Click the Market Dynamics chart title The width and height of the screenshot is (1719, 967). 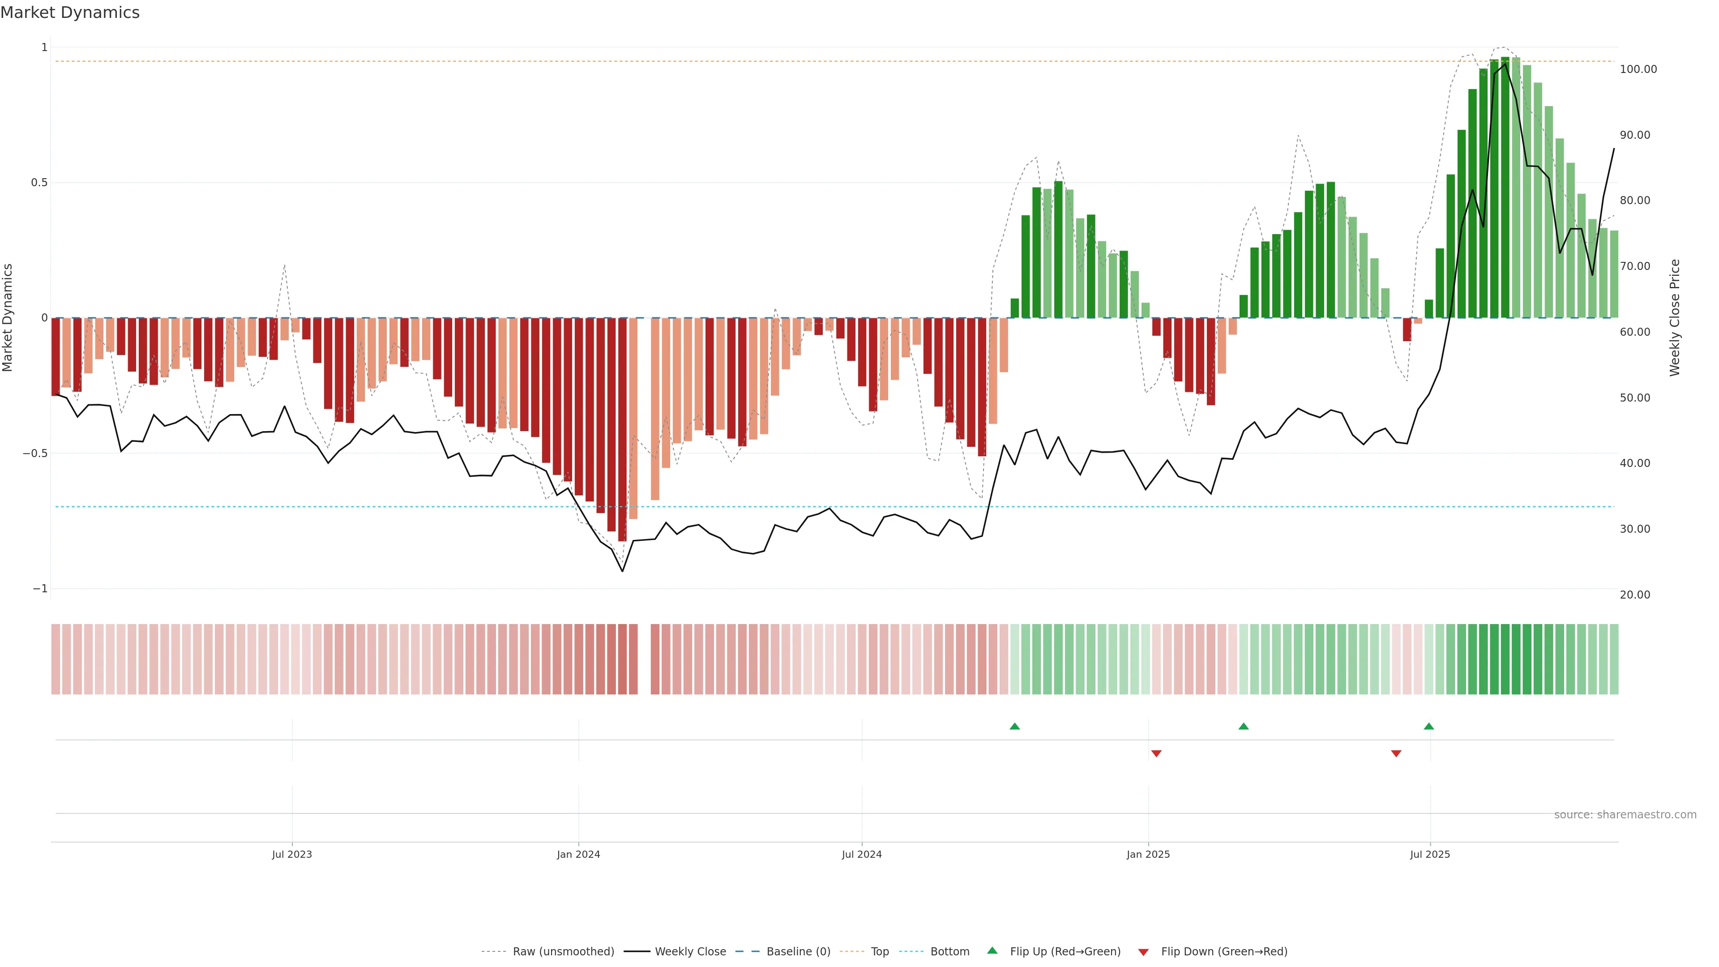pyautogui.click(x=70, y=13)
